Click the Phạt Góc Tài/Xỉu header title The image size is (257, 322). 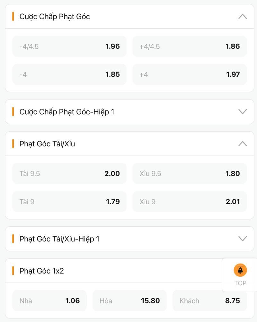click(47, 144)
